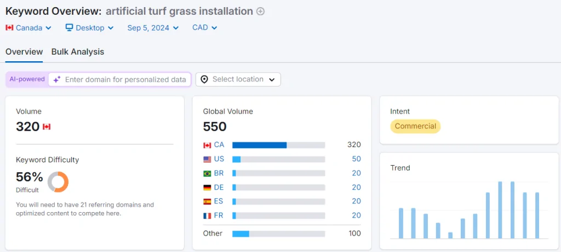Click the US country code link

(x=219, y=159)
